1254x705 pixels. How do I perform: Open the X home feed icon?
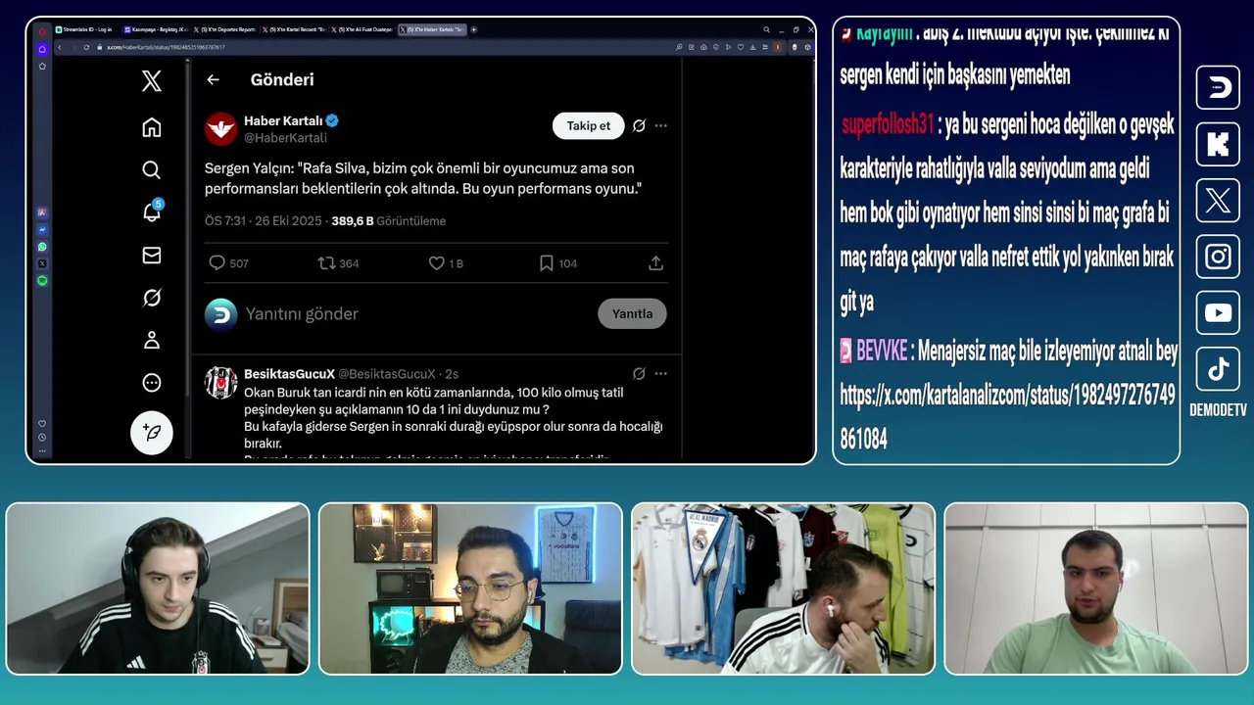[x=151, y=127]
